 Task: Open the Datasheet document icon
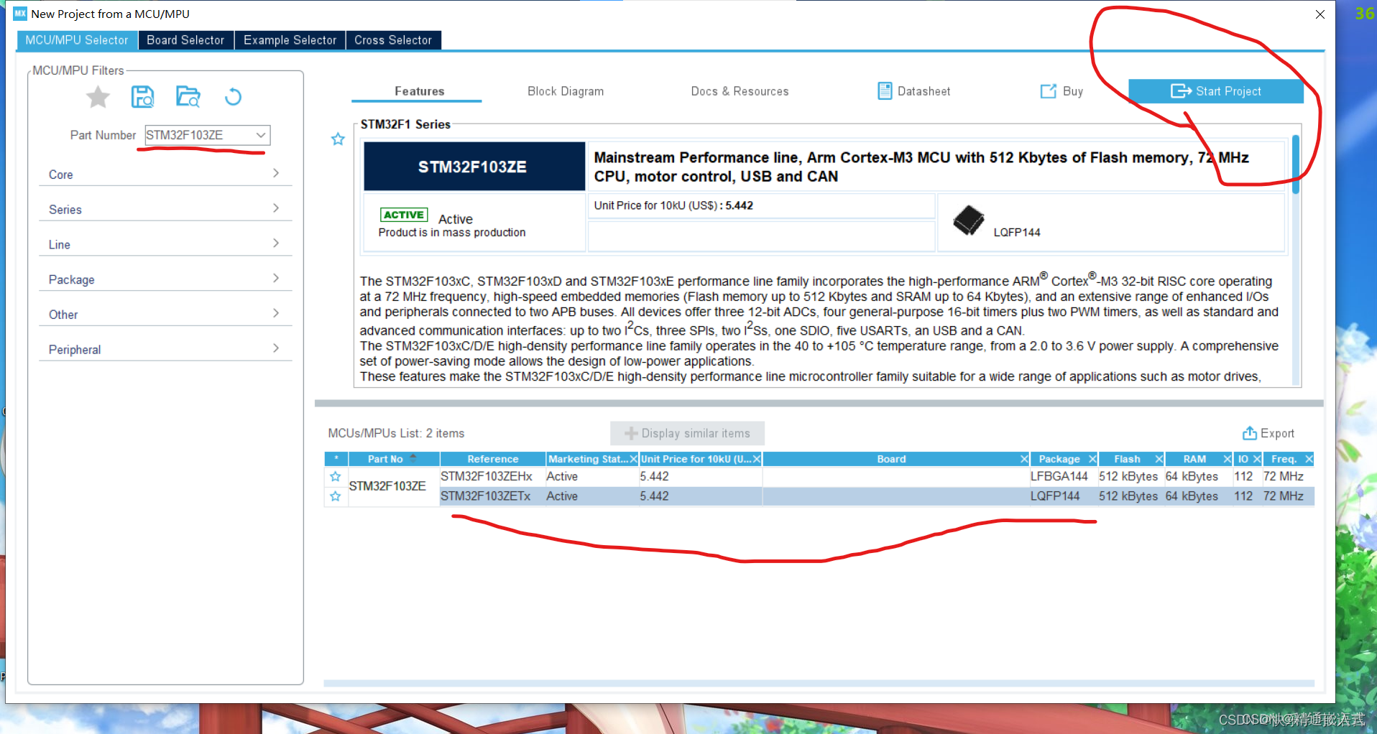(x=885, y=91)
